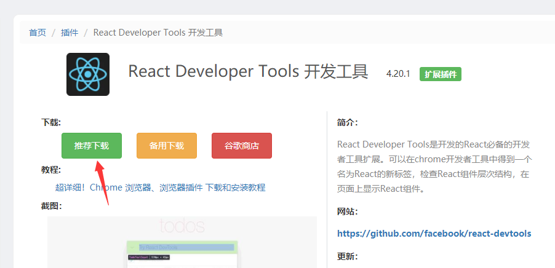Click the version number 4.20.1
Image resolution: width=555 pixels, height=268 pixels.
[x=398, y=74]
